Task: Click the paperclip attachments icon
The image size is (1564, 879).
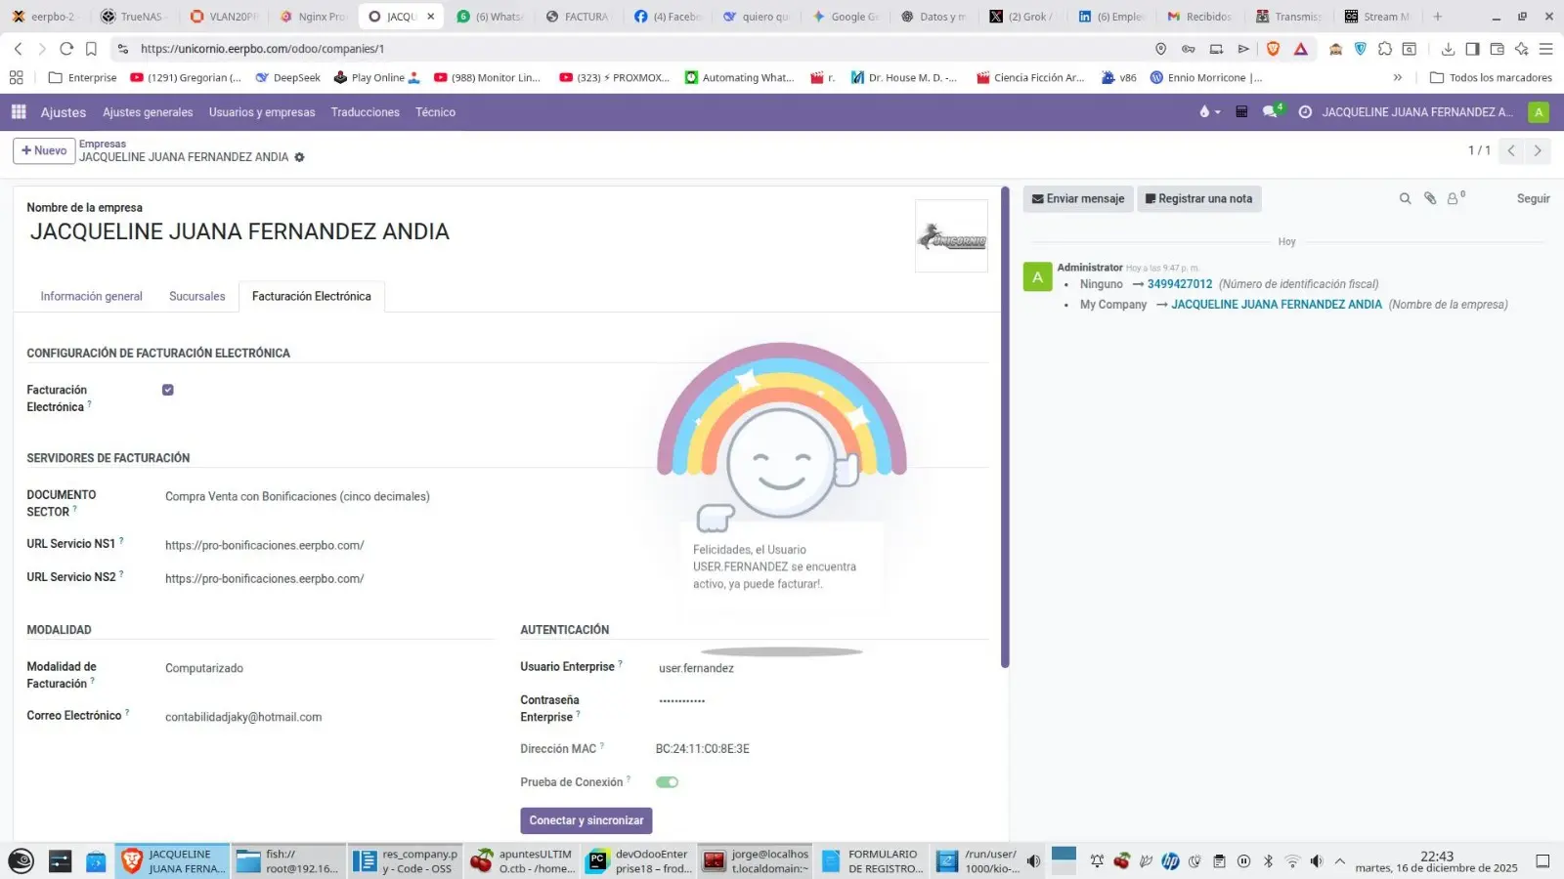Action: pyautogui.click(x=1430, y=199)
